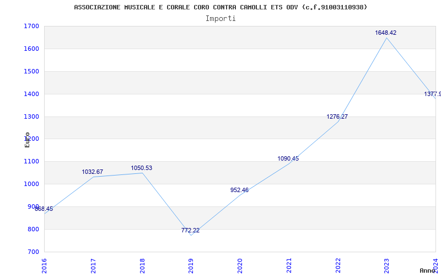Click the 800 y-axis tick label
This screenshot has height=276, width=441.
(x=33, y=229)
